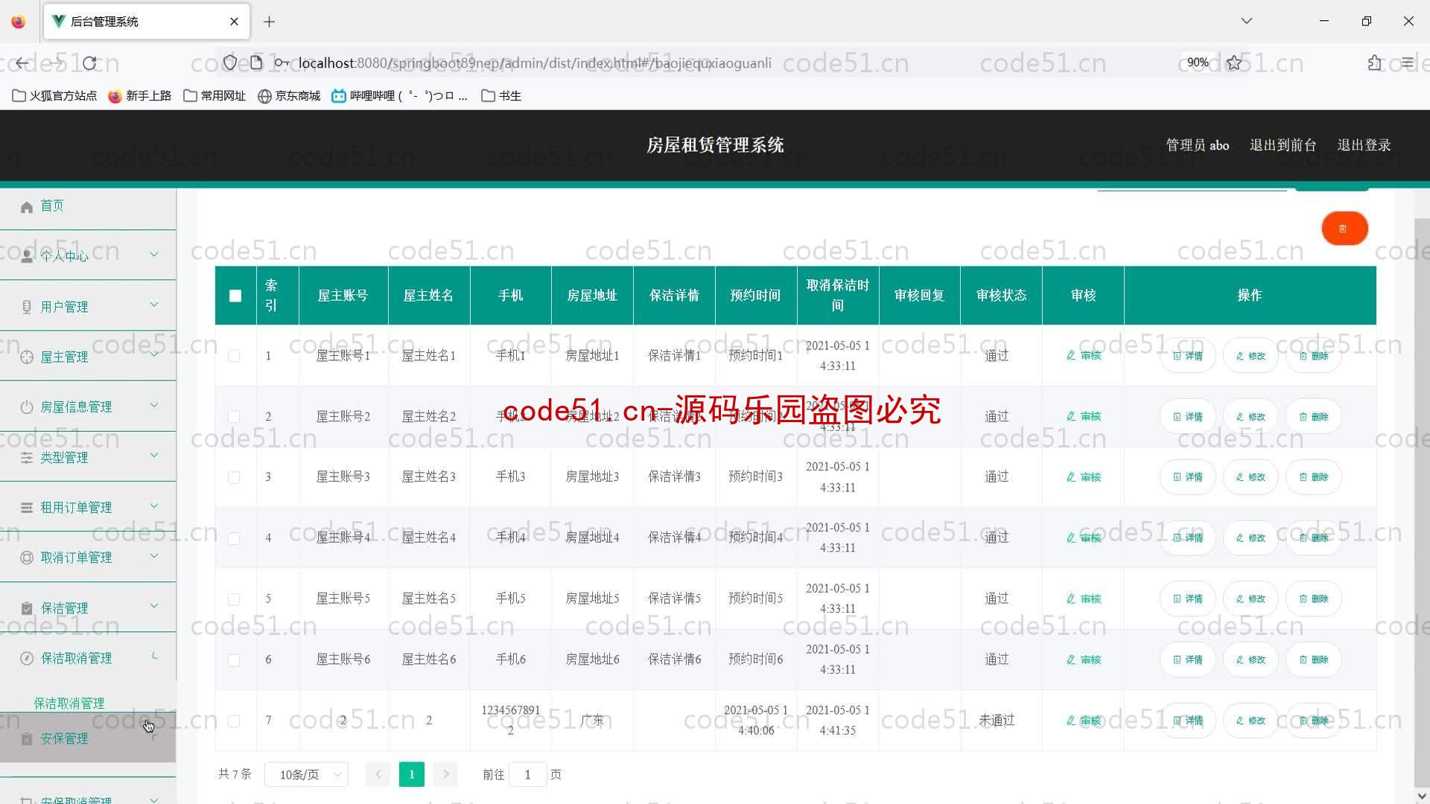Check the checkbox for row 7
This screenshot has height=804, width=1430.
(234, 721)
